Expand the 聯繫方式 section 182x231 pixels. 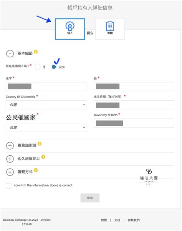point(10,172)
